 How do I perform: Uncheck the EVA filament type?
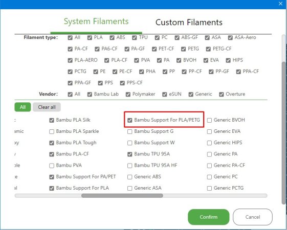tap(206, 60)
